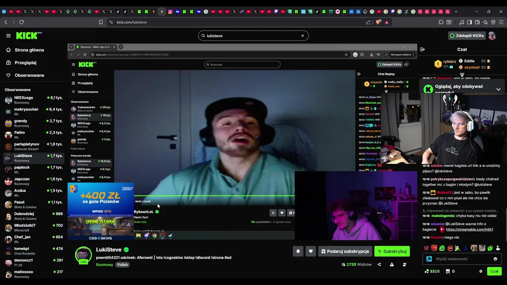
Task: Click the Rozmowy category link
Action: (x=105, y=264)
